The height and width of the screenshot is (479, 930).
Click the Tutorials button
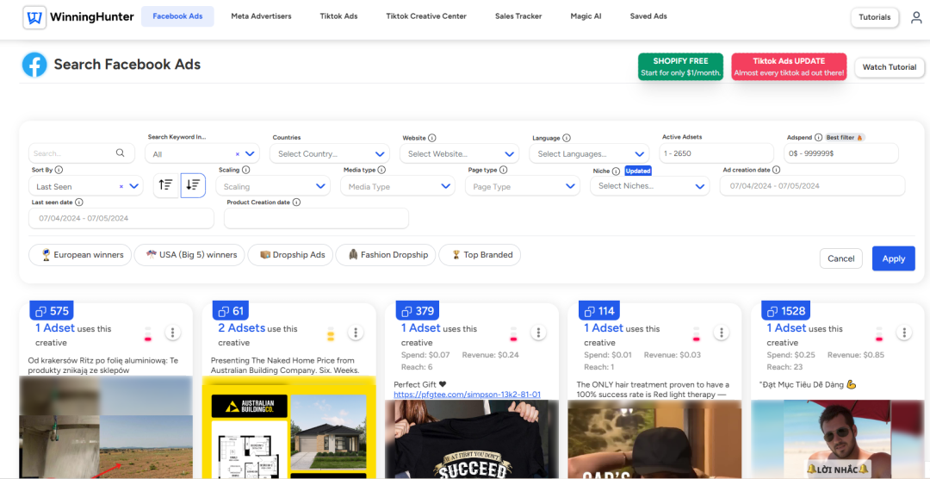click(875, 17)
